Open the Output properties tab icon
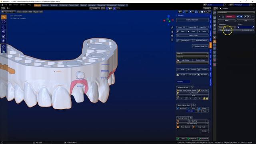The width and height of the screenshot is (256, 144). [x=214, y=22]
